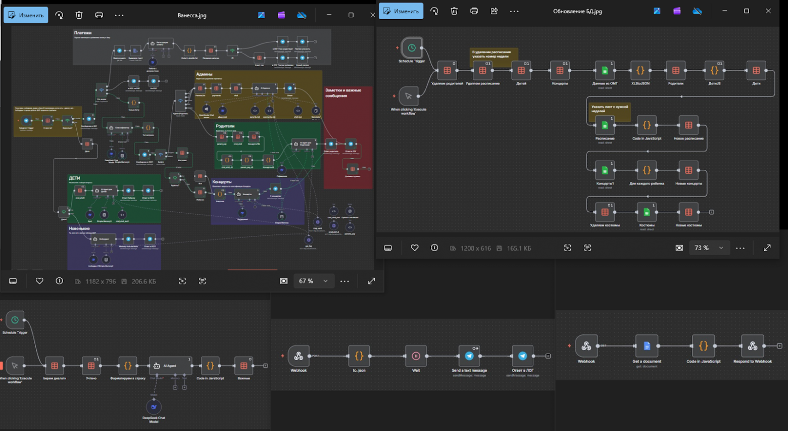788x431 pixels.
Task: Toggle the filmstrip in Обновление БД.jpg window
Action: pyautogui.click(x=388, y=248)
